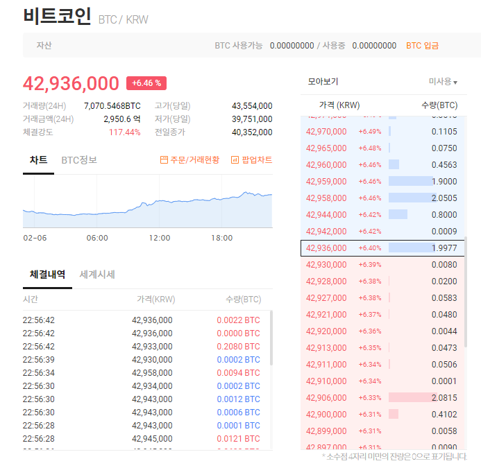Select order book row 42,944,000
This screenshot has width=481, height=468.
[382, 214]
